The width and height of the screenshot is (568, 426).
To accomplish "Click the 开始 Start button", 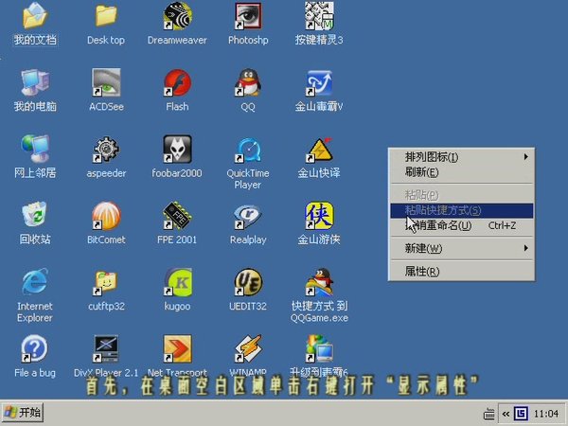I will tap(23, 412).
